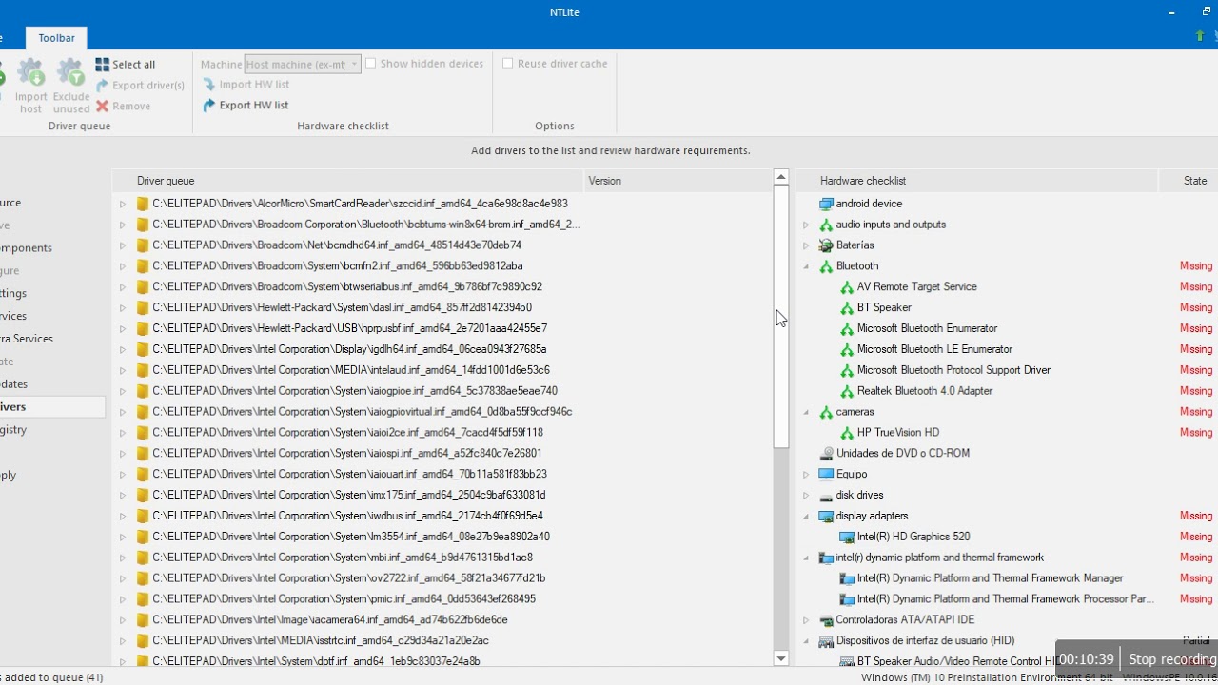
Task: Click folder icon of igdlh64.inf driver
Action: 143,349
